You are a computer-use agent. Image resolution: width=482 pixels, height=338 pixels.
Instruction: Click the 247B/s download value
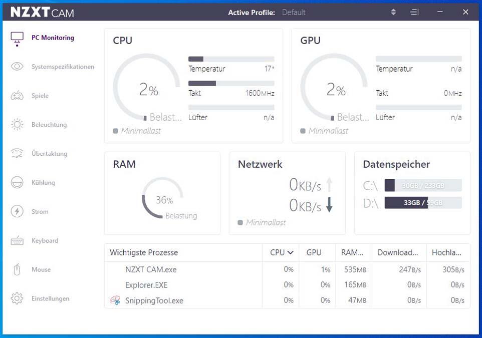[x=410, y=269]
